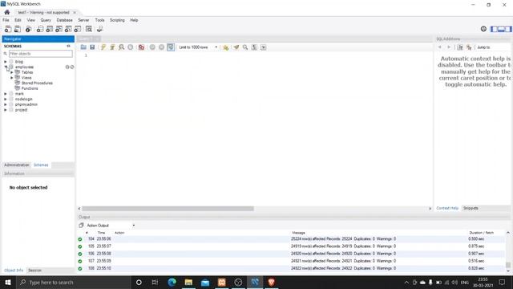
Task: Click the output panel vertical scrollbar
Action: pos(508,251)
